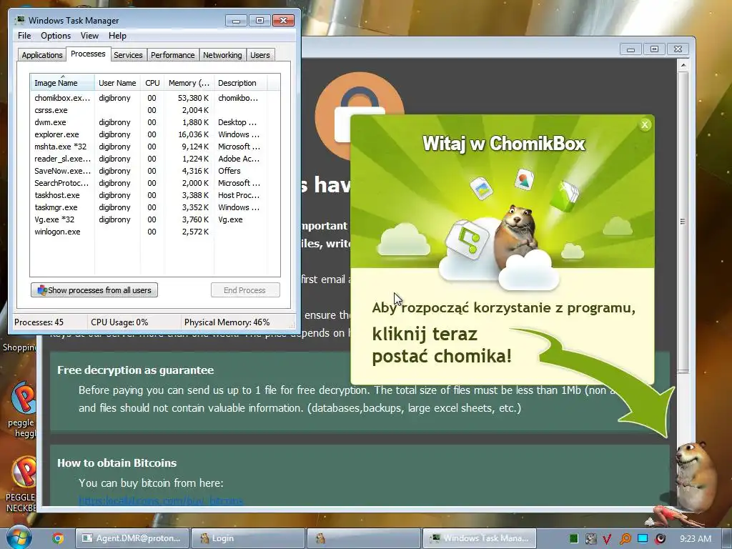Sort by Description column header

240,83
